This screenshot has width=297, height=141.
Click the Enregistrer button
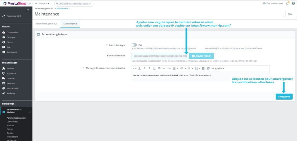pos(284,97)
